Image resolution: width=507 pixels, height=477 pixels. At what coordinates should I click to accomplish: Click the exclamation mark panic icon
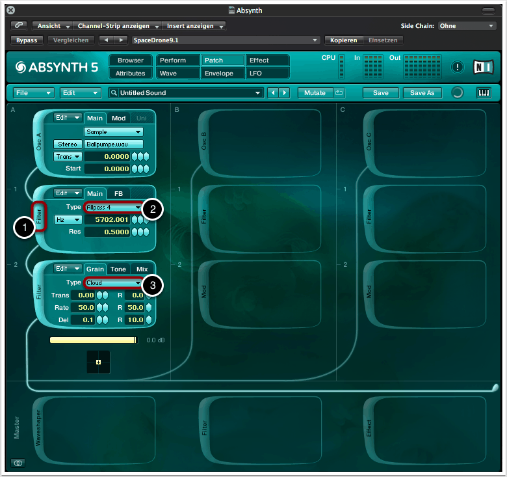coord(458,66)
